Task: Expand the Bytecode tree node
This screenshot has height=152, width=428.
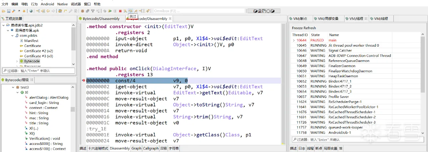Action: click(x=17, y=61)
